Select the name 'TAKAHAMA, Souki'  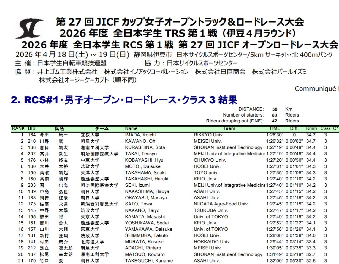coord(145,173)
